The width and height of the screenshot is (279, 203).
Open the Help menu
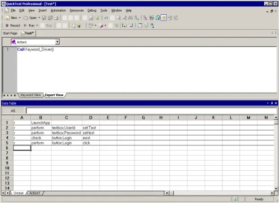pos(129,10)
